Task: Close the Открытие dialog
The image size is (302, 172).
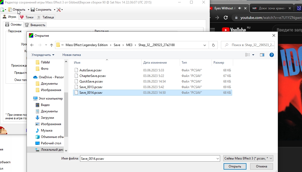Action: (x=274, y=35)
